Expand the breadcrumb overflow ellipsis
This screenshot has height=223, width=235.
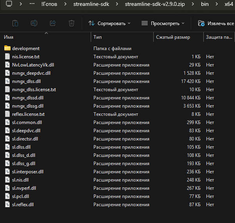[x=32, y=4]
